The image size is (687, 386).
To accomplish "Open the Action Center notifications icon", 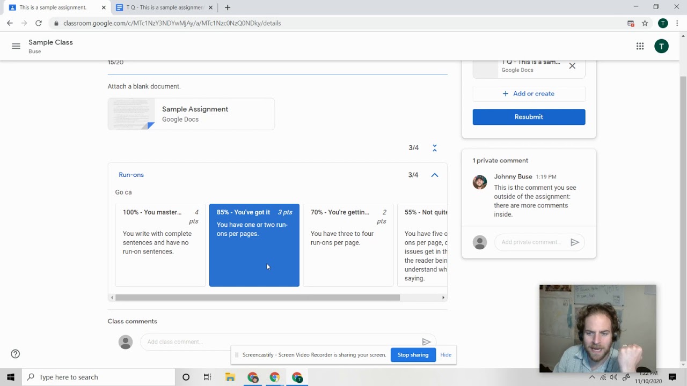I will coord(673,377).
